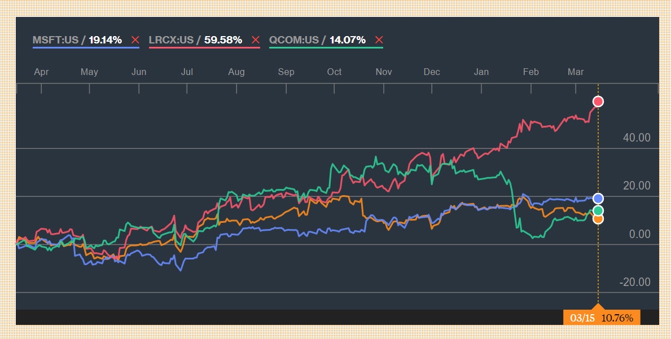This screenshot has height=339, width=671.
Task: Click the orange triangle pointer above the date tag
Action: 598,307
